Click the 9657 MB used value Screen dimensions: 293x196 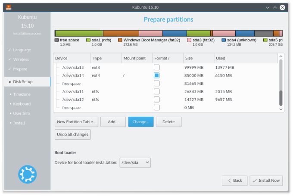coord(224,100)
